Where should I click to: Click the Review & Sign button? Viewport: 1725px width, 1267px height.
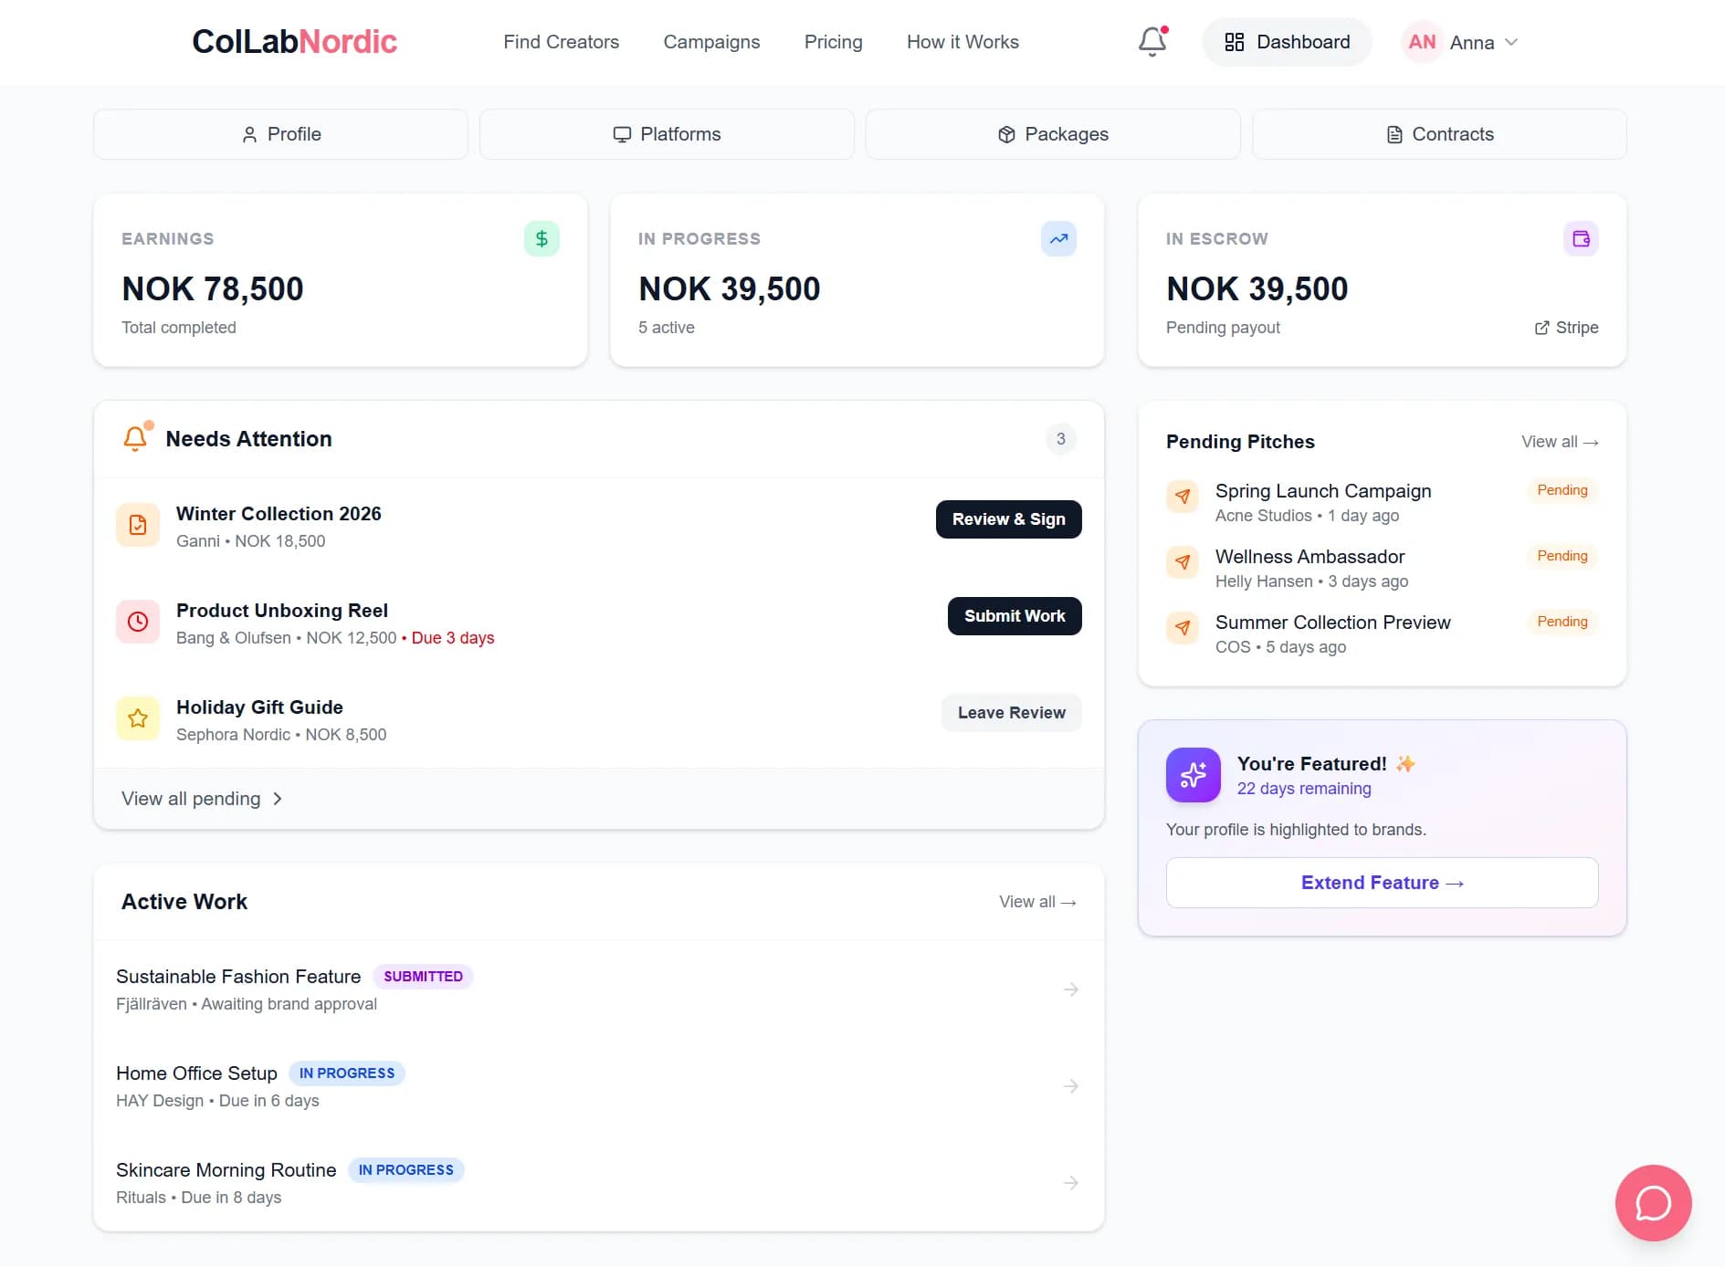click(1007, 518)
